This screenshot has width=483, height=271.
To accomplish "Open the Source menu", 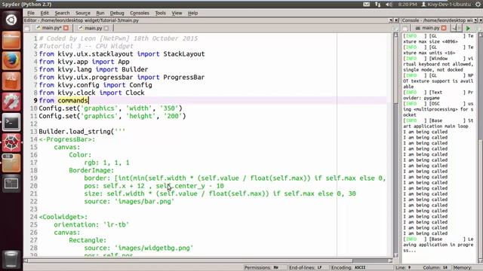I will pyautogui.click(x=83, y=13).
